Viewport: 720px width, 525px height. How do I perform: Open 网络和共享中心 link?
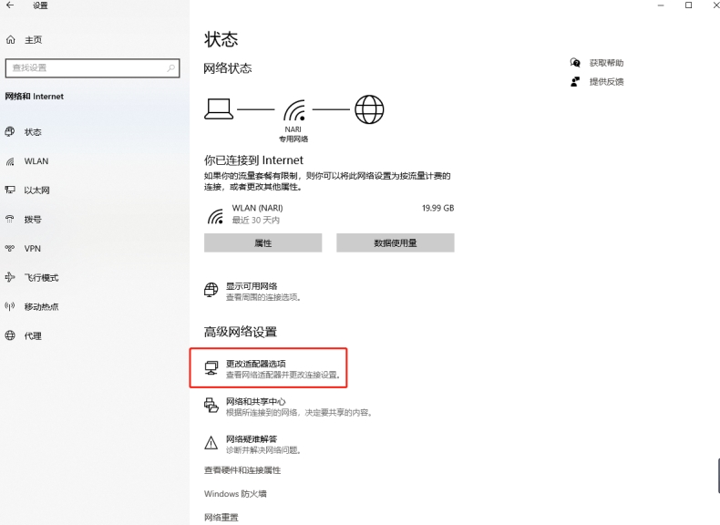click(x=255, y=401)
